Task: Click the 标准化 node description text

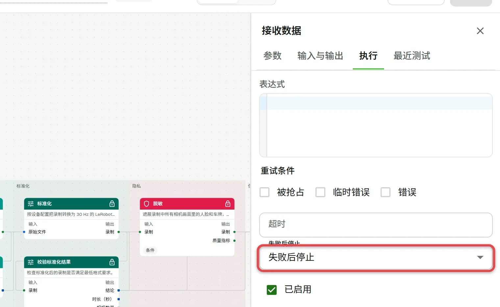Action: coord(71,214)
